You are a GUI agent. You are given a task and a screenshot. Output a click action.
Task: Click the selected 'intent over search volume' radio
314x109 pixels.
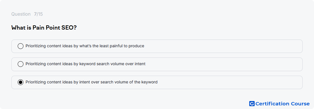point(21,82)
